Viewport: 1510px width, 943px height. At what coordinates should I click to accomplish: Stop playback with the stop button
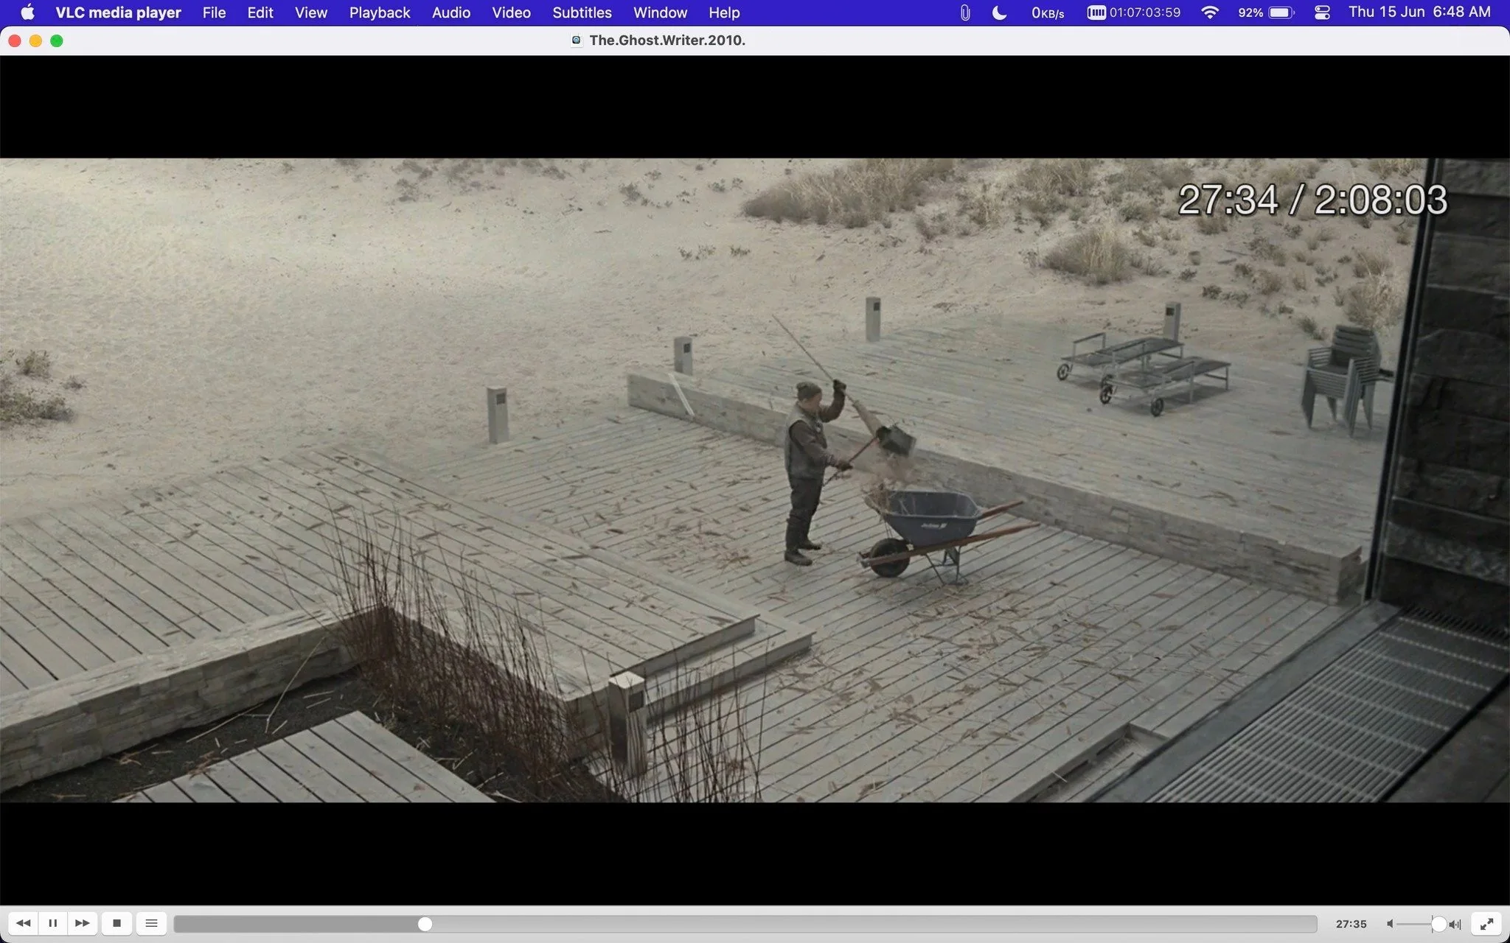pos(116,923)
